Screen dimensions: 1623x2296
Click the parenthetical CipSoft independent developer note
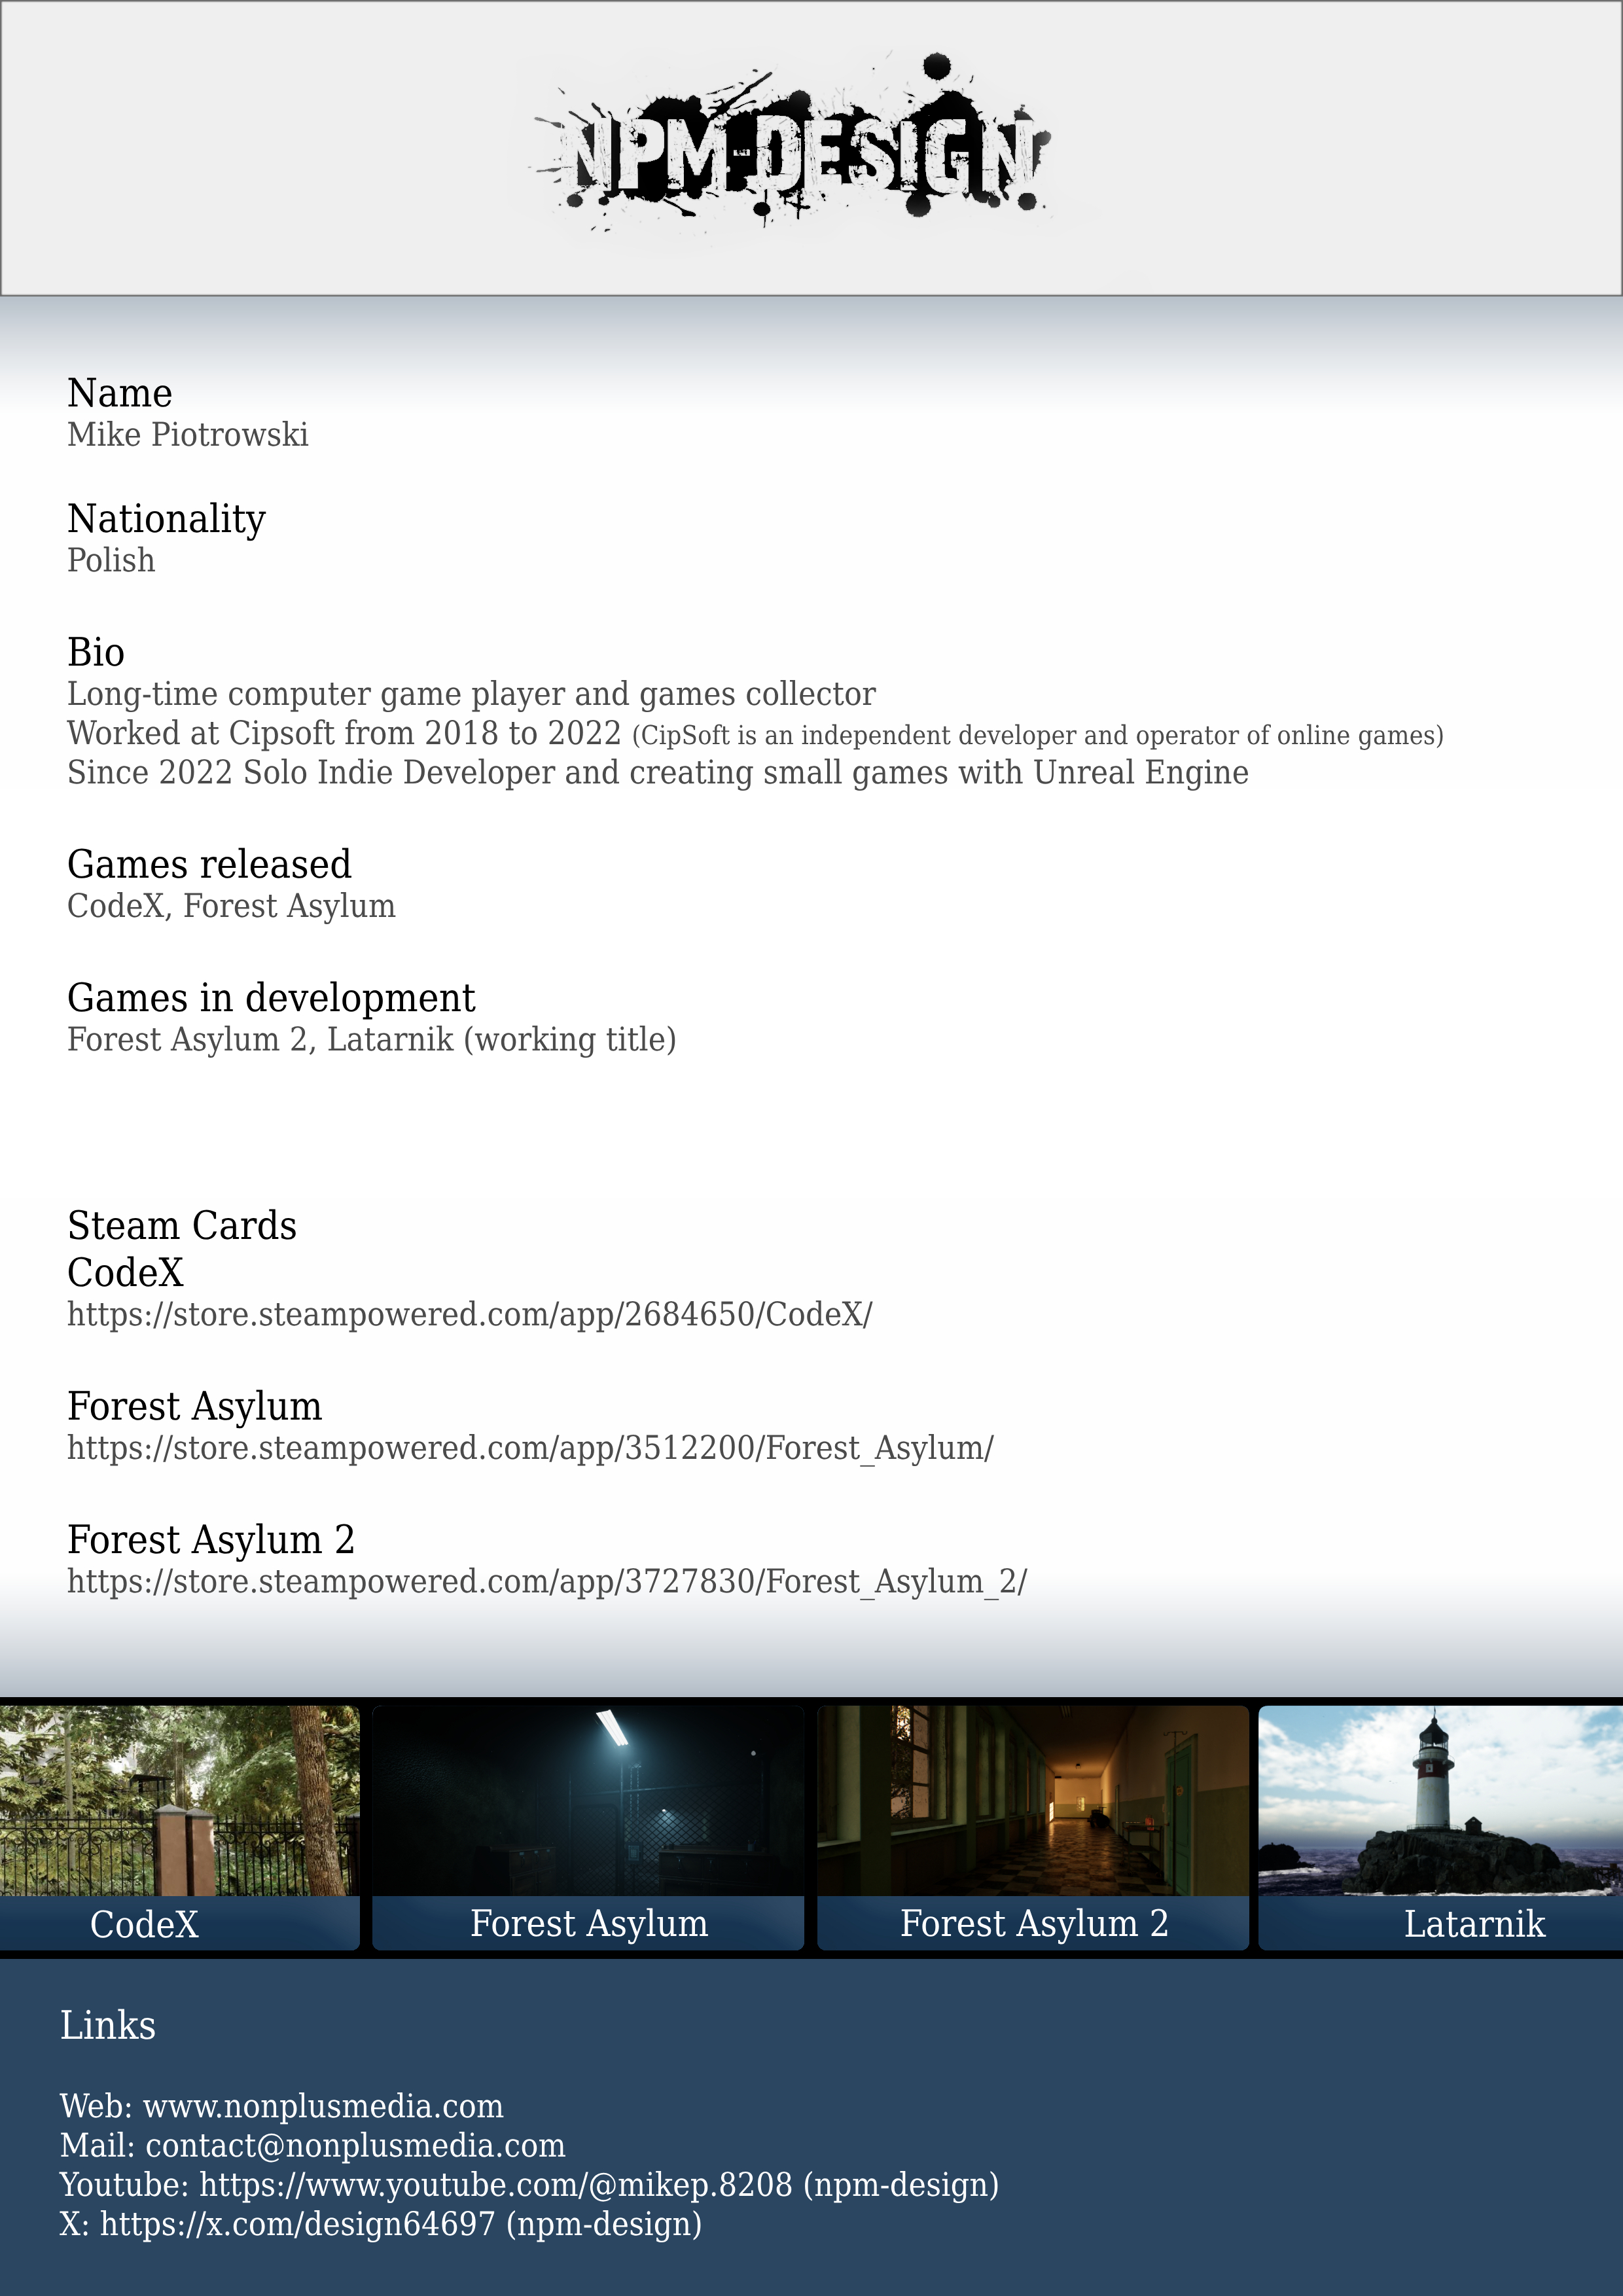1038,736
